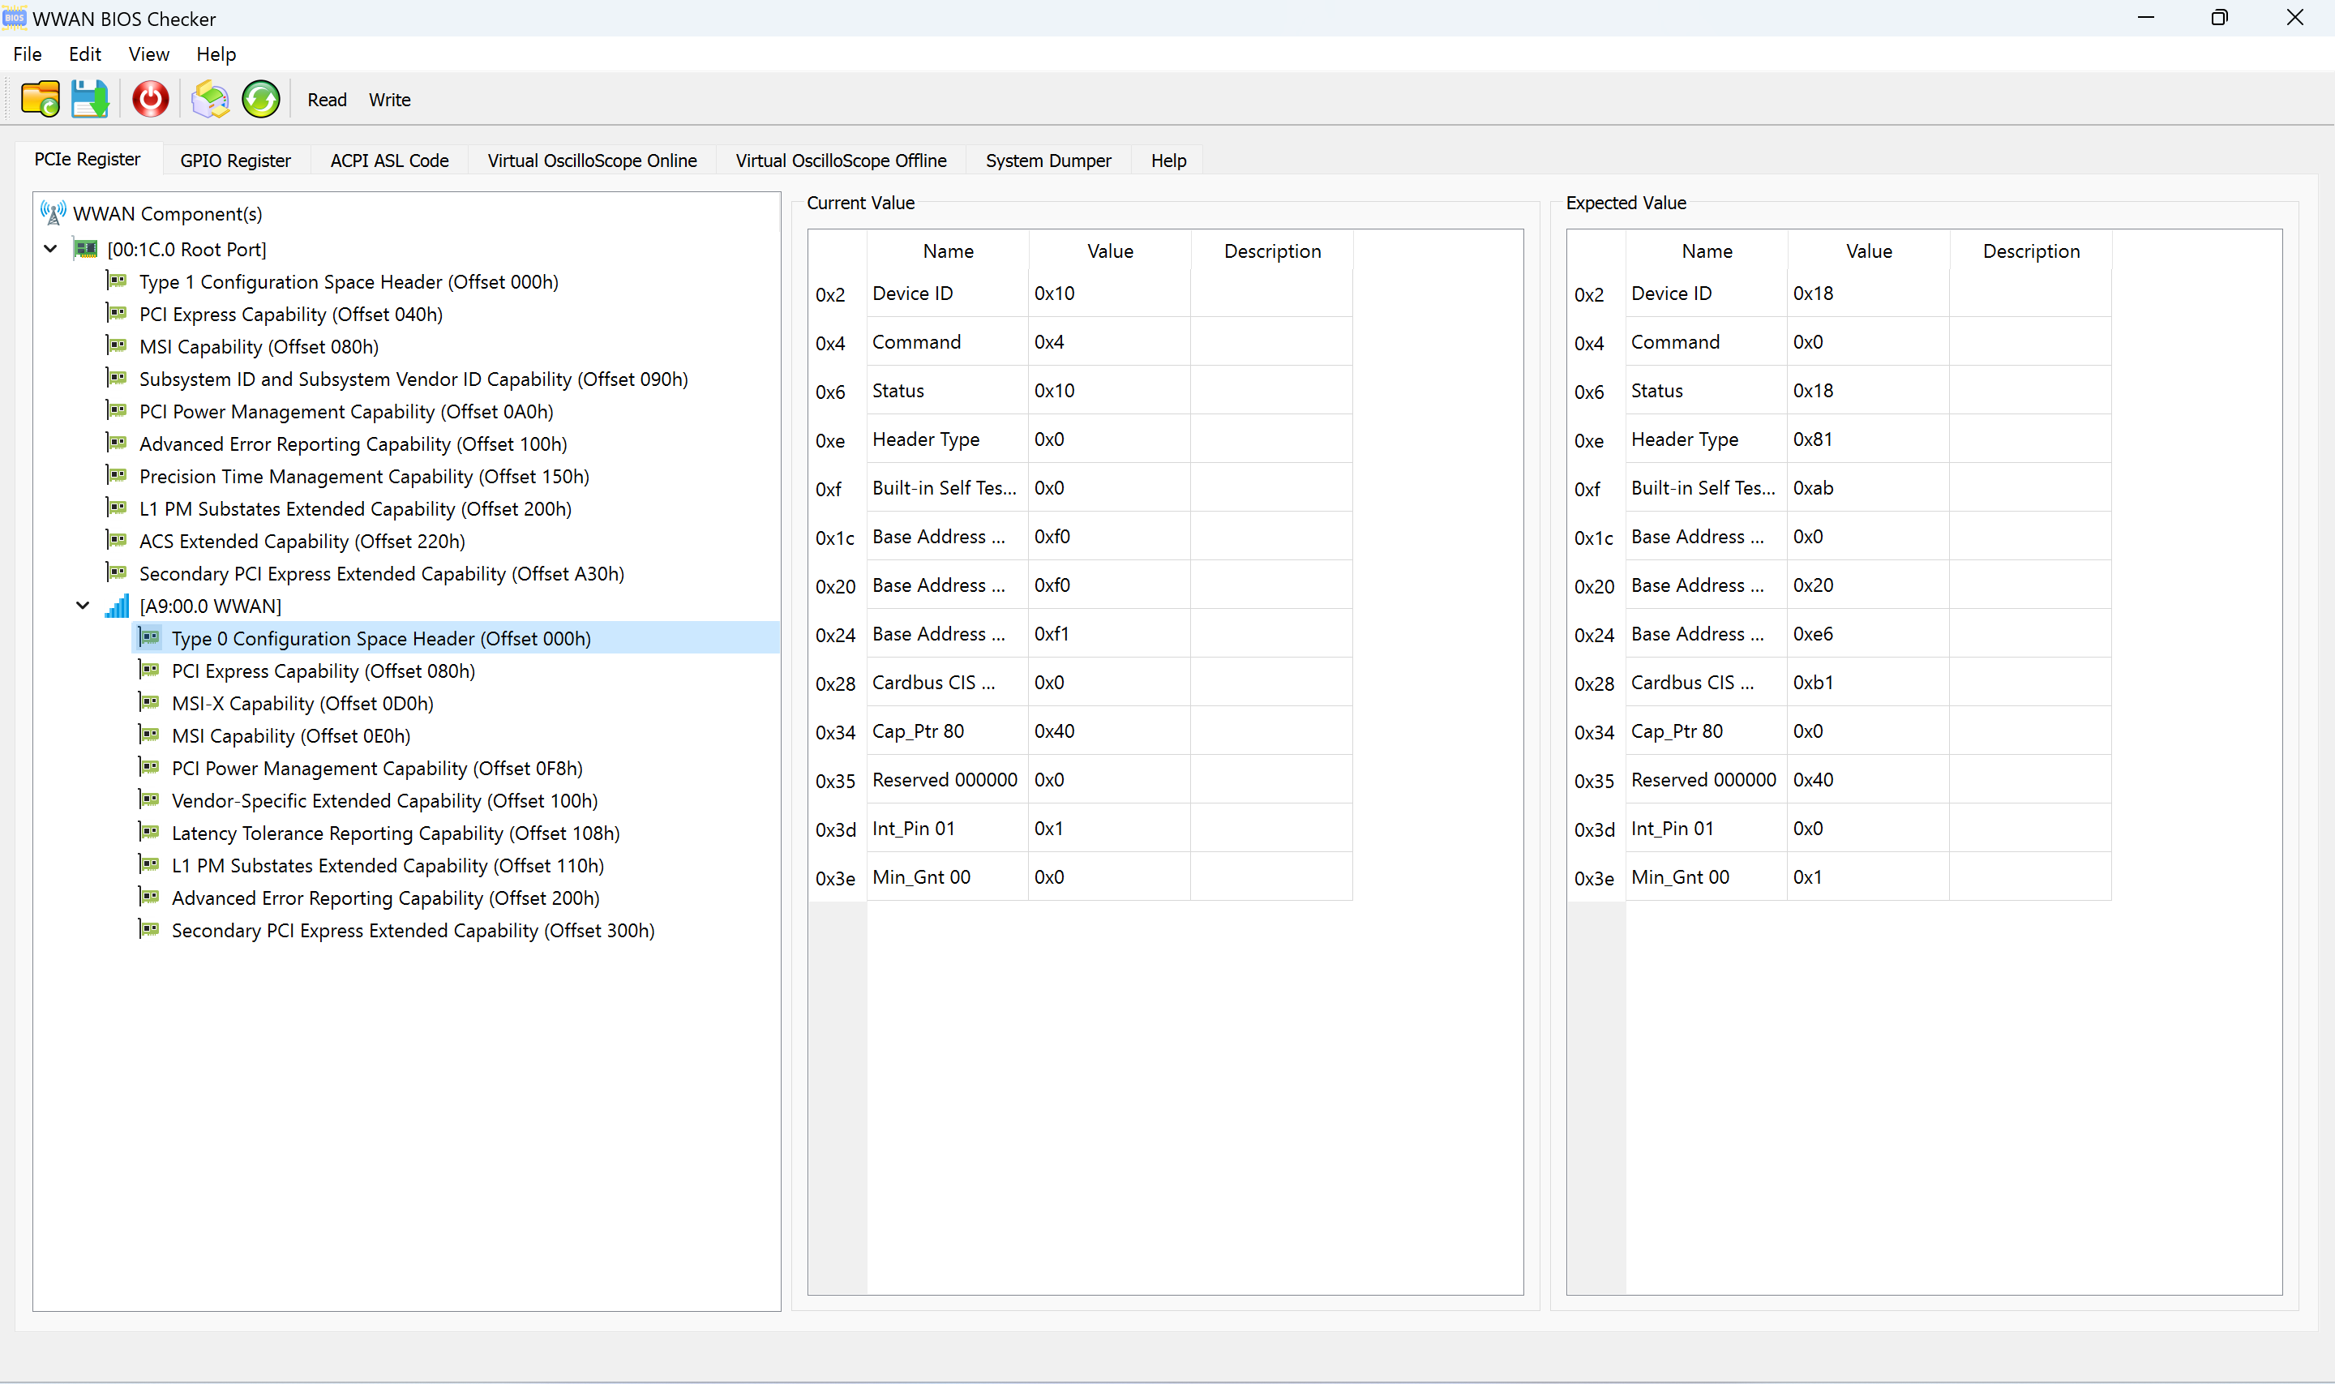The image size is (2335, 1384).
Task: Switch to the System Dumper tab
Action: coord(1049,161)
